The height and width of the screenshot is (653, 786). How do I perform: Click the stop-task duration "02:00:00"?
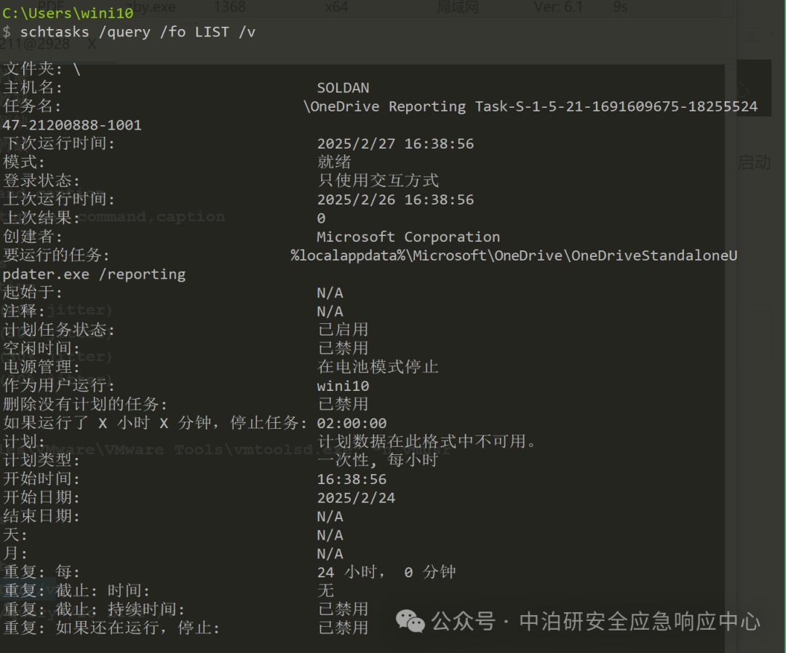(x=352, y=423)
